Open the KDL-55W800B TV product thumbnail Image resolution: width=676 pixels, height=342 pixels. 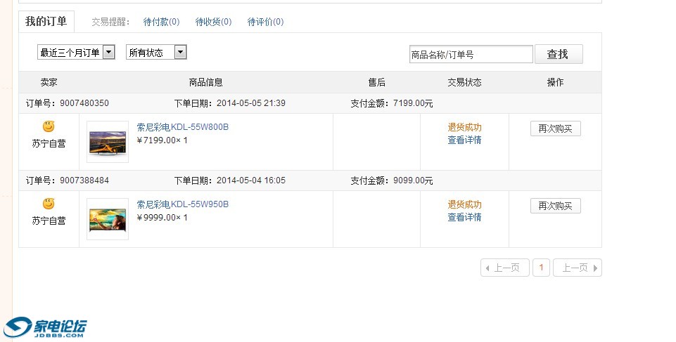pyautogui.click(x=108, y=142)
